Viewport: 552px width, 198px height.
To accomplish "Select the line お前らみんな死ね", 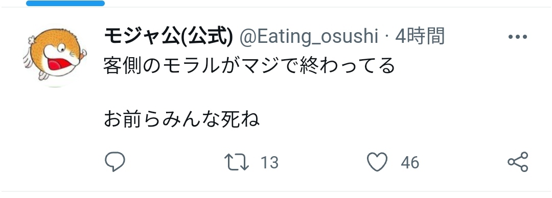I will click(x=181, y=119).
